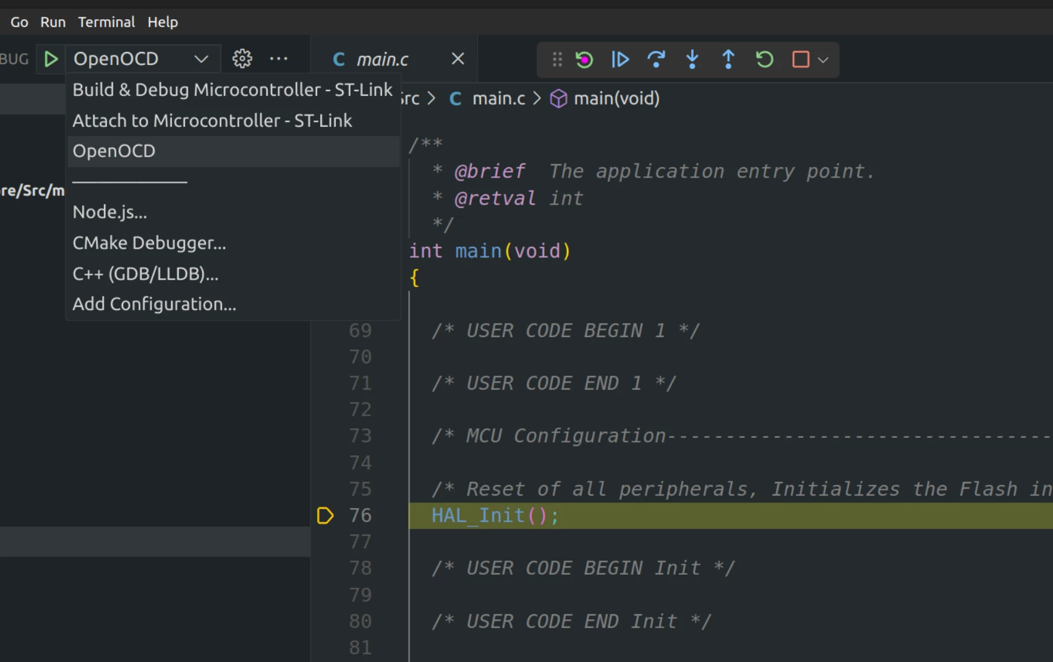Open the Run menu
The image size is (1053, 662).
[53, 22]
